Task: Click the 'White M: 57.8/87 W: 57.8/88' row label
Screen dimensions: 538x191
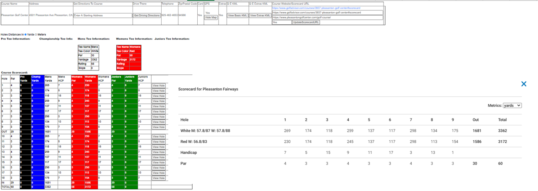Action: 205,131
